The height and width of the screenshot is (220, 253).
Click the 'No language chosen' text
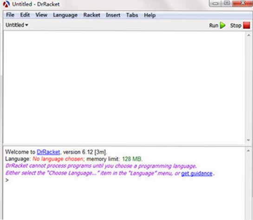[58, 159]
